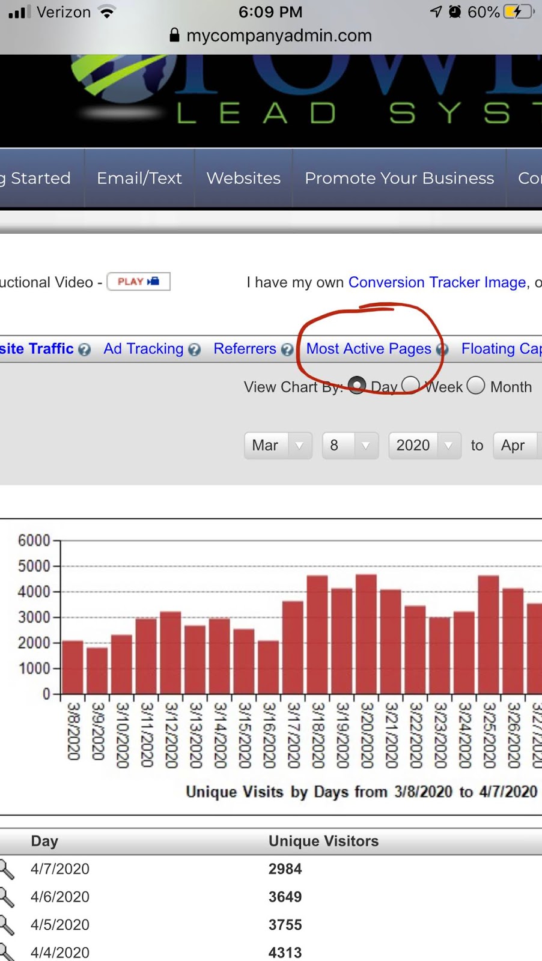Click the Lead System logo banner
Screen dimensions: 542x961
(271, 100)
